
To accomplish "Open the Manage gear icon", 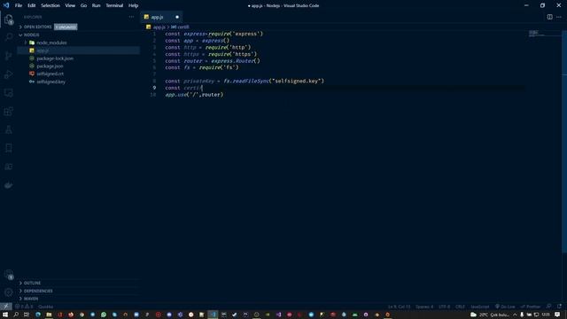I will 8,292.
